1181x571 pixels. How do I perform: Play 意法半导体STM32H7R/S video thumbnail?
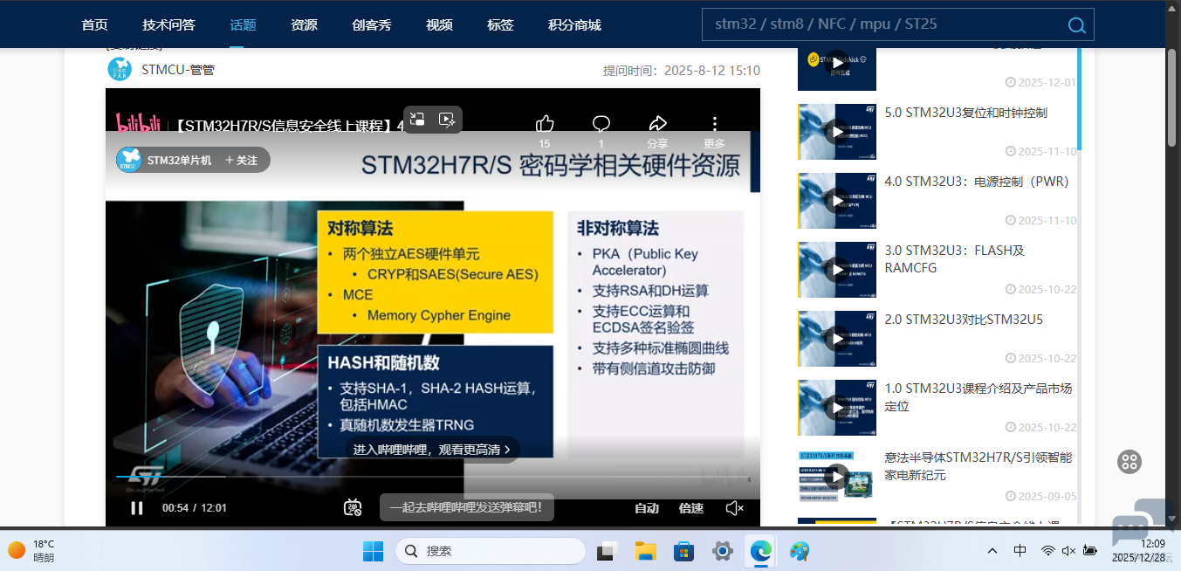click(837, 477)
